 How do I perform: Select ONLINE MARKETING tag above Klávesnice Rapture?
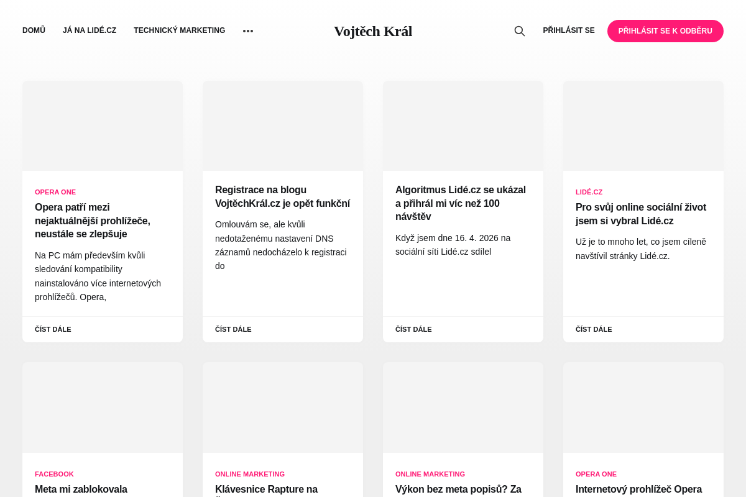250,474
